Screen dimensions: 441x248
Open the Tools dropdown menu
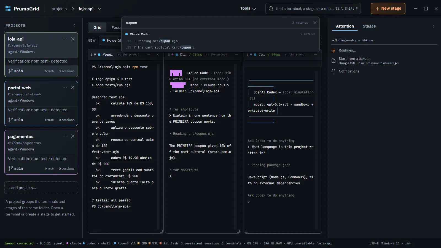(x=248, y=9)
